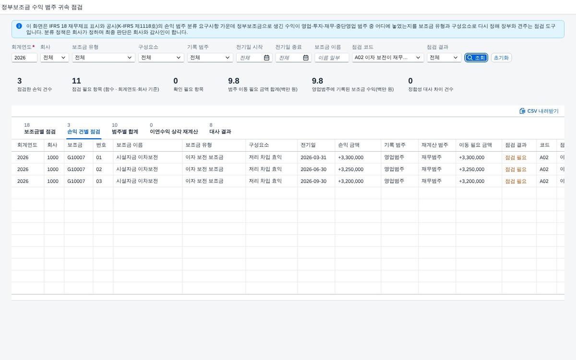Click the 정합성 대사 차이 건수 summary tile

pos(431,84)
